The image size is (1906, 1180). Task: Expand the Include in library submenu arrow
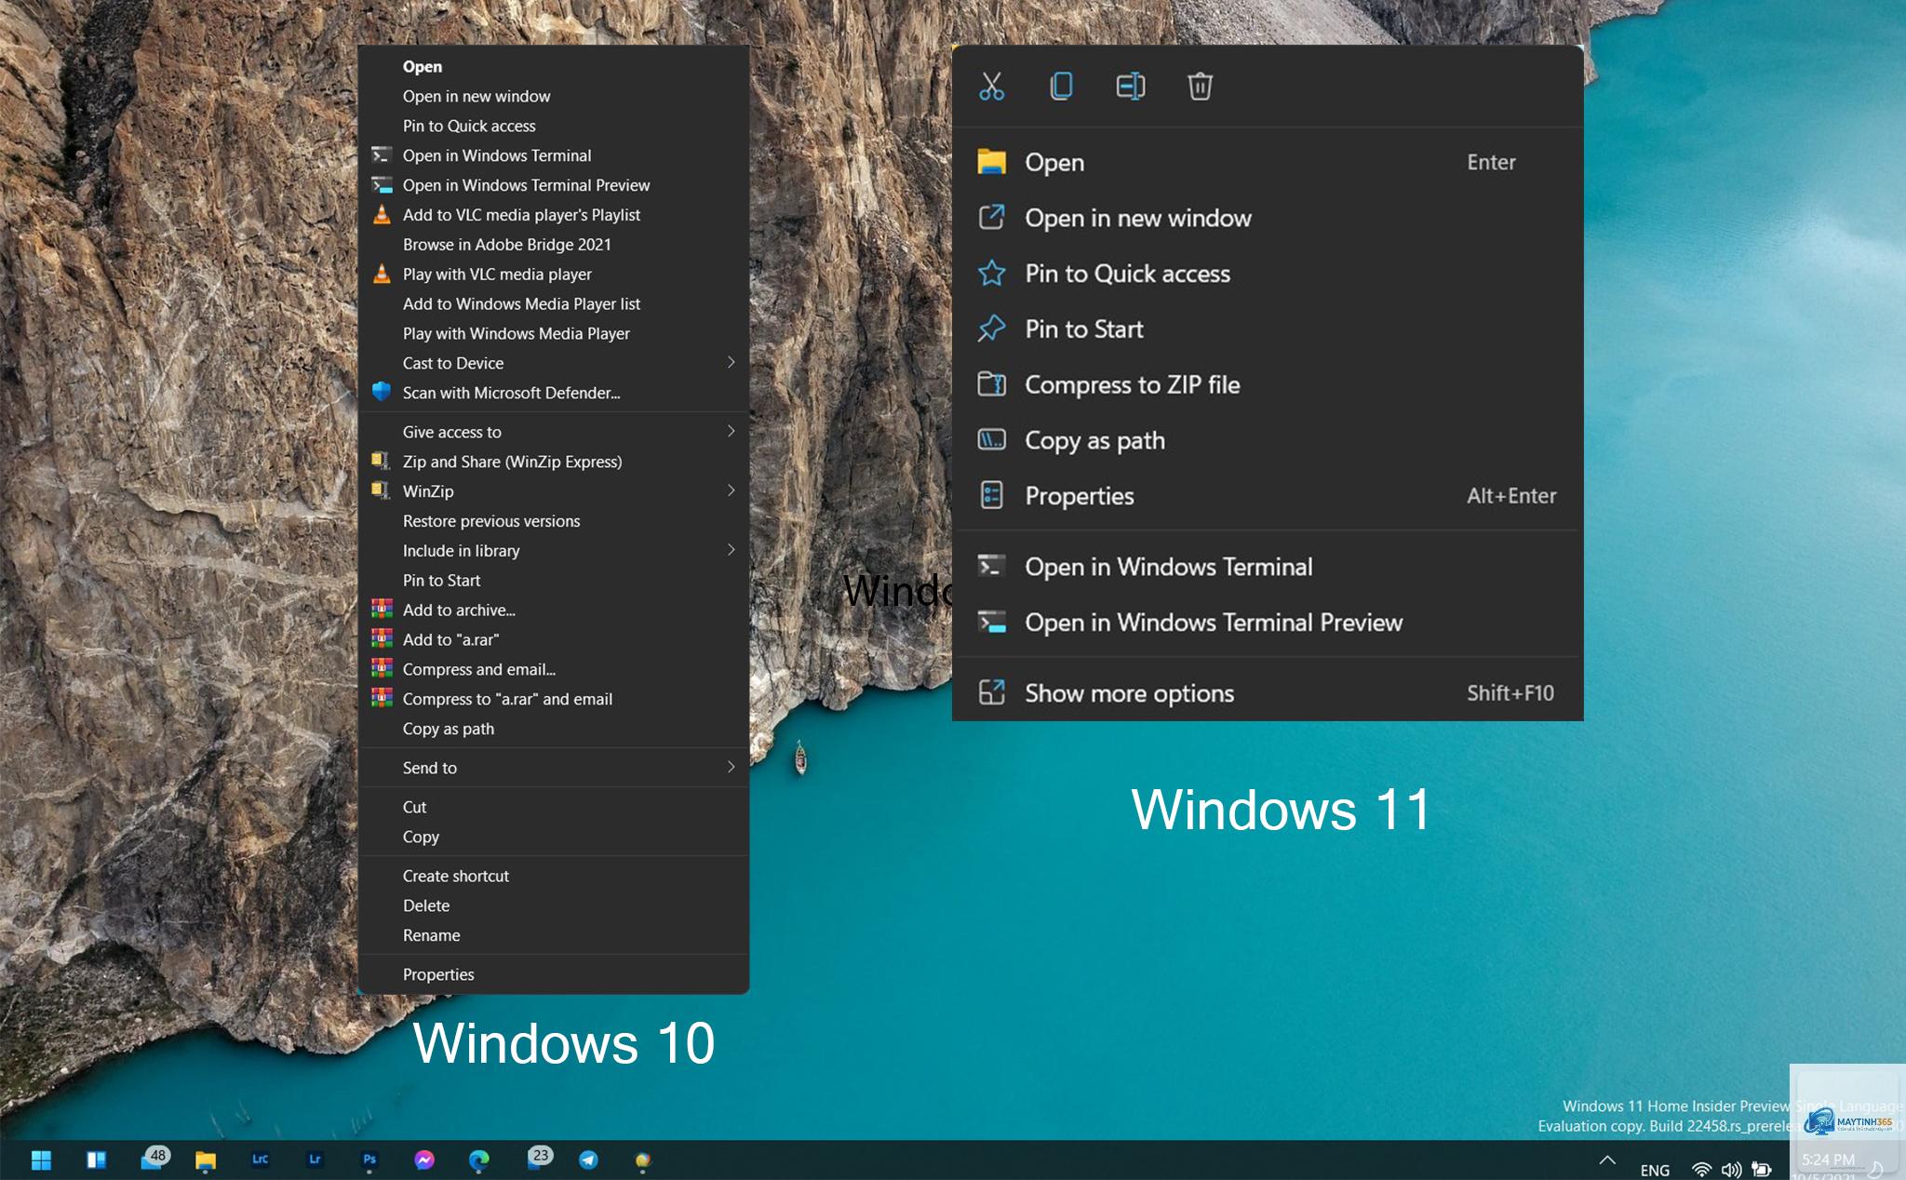[x=732, y=550]
